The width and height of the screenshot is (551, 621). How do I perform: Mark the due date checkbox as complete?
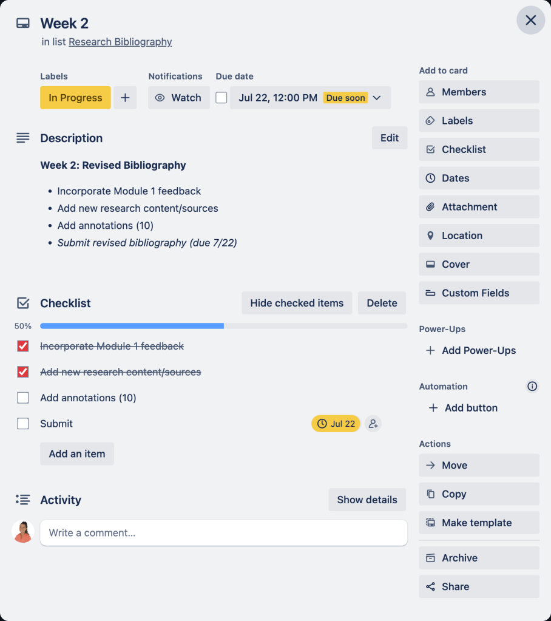tap(221, 98)
